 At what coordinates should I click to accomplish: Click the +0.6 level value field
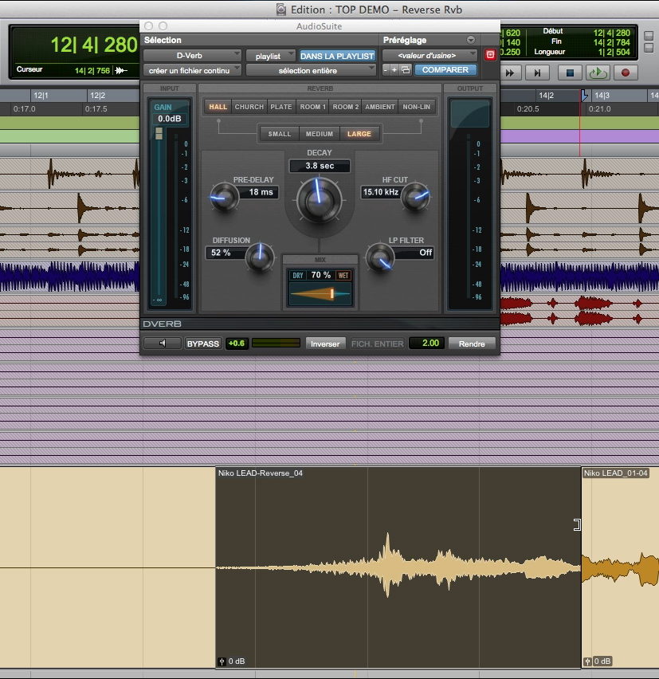(237, 343)
